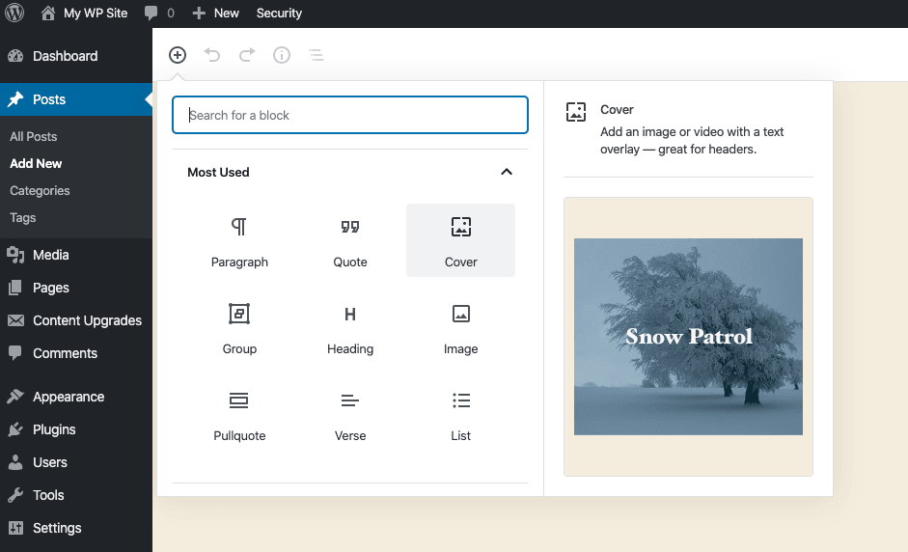908x552 pixels.
Task: Select the Add New submenu link
Action: pos(36,164)
